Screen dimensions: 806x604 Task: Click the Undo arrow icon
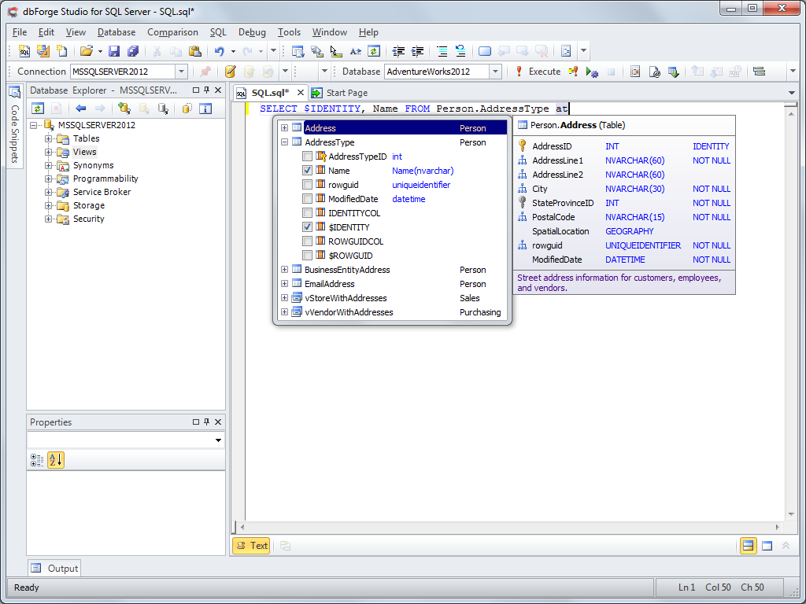coord(220,51)
